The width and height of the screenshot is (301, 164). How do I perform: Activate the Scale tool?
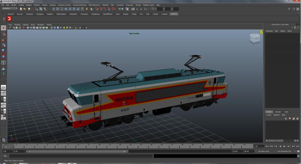pos(4,57)
